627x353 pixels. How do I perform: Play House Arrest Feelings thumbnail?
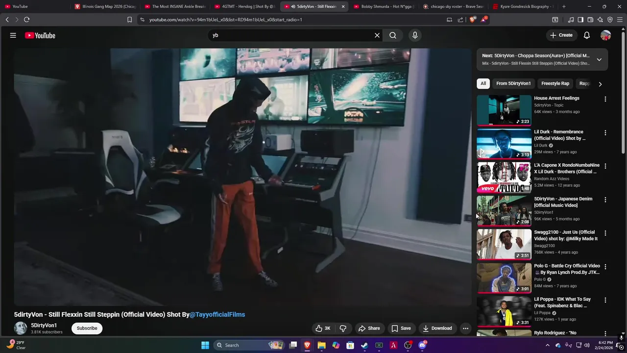504,110
